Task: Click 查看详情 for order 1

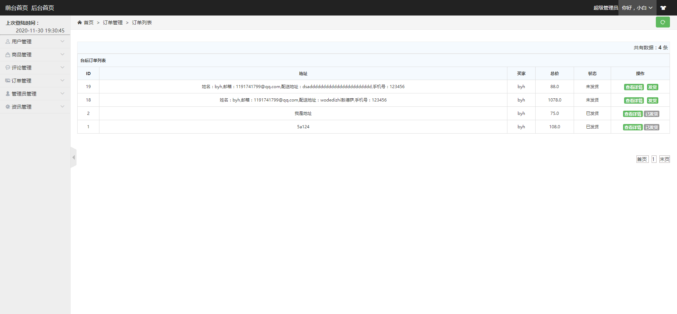Action: click(x=633, y=127)
